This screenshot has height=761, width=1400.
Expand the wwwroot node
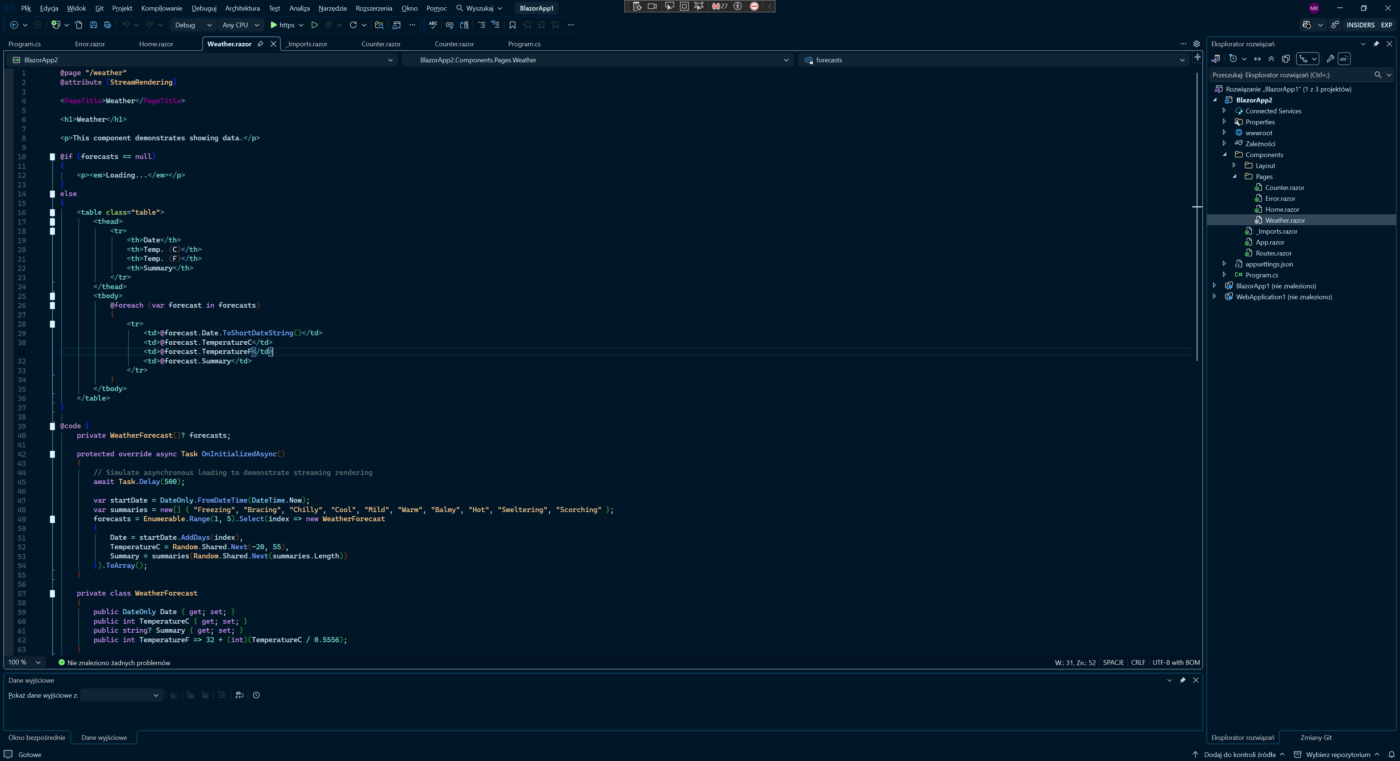1224,133
